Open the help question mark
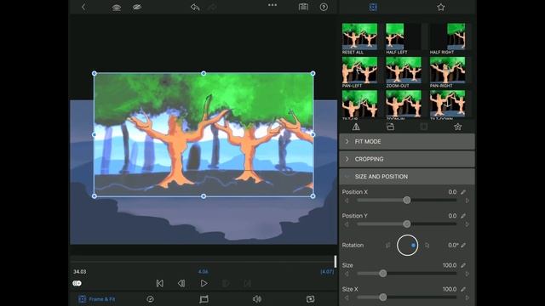 coord(324,7)
